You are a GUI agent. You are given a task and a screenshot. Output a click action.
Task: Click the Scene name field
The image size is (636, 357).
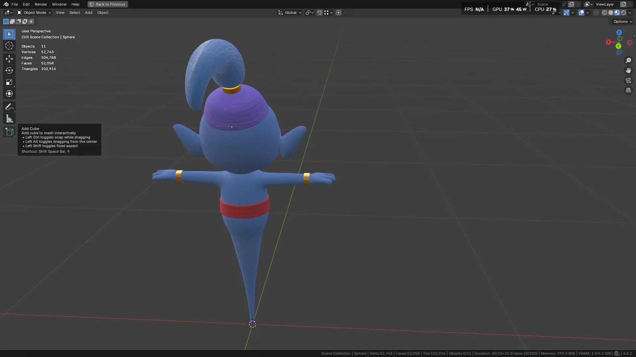click(548, 4)
